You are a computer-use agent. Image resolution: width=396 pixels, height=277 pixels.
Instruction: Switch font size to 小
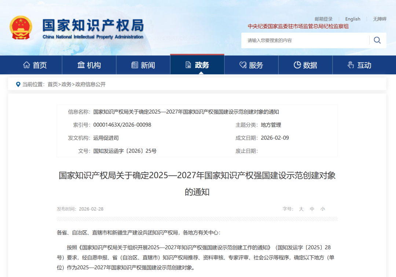click(x=323, y=209)
